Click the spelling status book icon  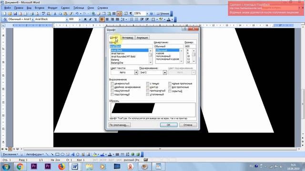(146, 160)
